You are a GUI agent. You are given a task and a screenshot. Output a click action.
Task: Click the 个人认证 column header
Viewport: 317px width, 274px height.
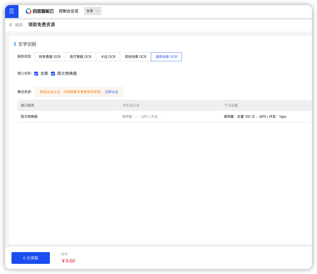point(231,105)
